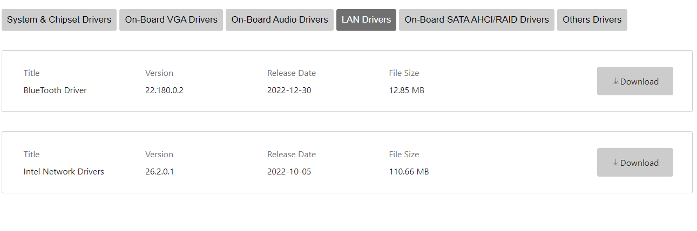Switch to On-Board VGA Drivers tab
Screen dimensions: 697x231
(171, 20)
